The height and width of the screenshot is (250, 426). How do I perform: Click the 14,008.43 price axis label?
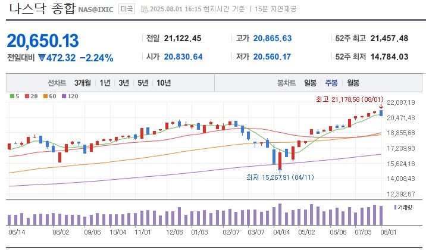pos(401,179)
